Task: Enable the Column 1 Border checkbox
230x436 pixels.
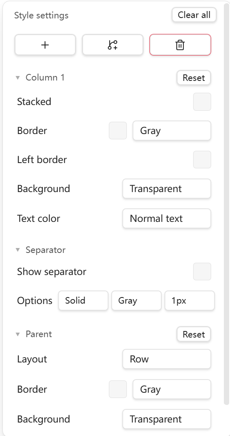Action: pos(118,130)
